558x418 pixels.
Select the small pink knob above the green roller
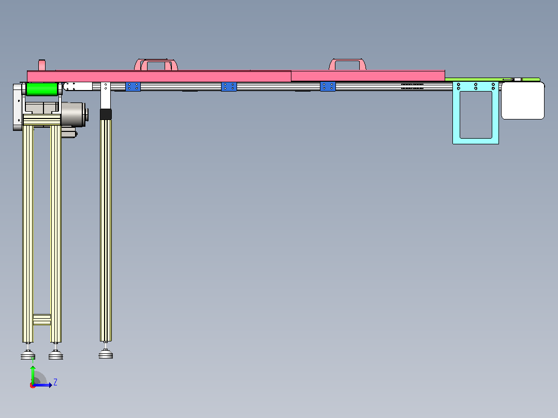[42, 65]
